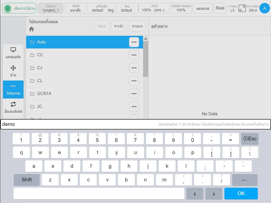Tap the number 5 key

97,138
